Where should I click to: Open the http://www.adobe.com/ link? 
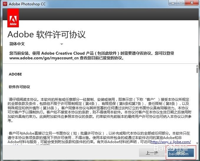click(x=171, y=142)
